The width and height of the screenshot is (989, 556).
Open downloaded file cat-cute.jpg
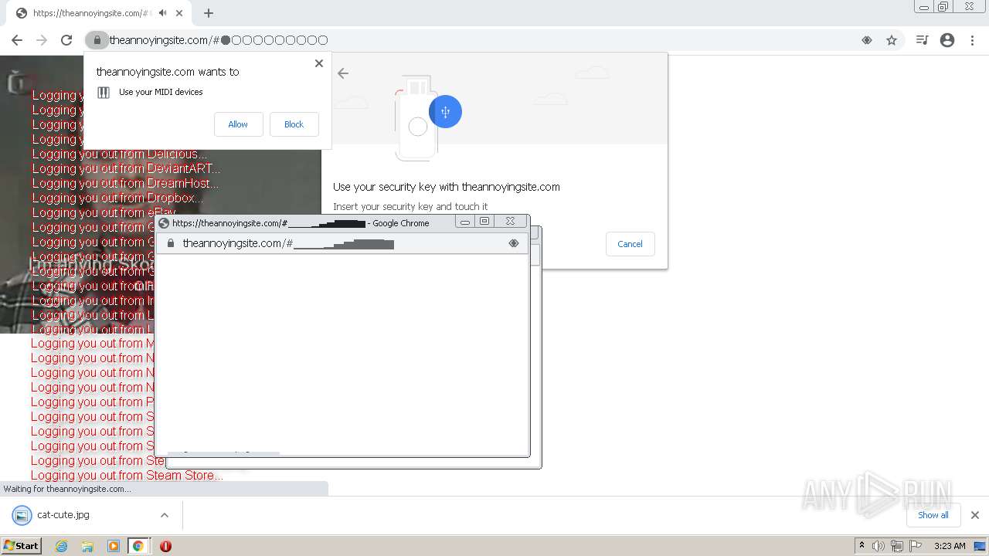click(63, 515)
